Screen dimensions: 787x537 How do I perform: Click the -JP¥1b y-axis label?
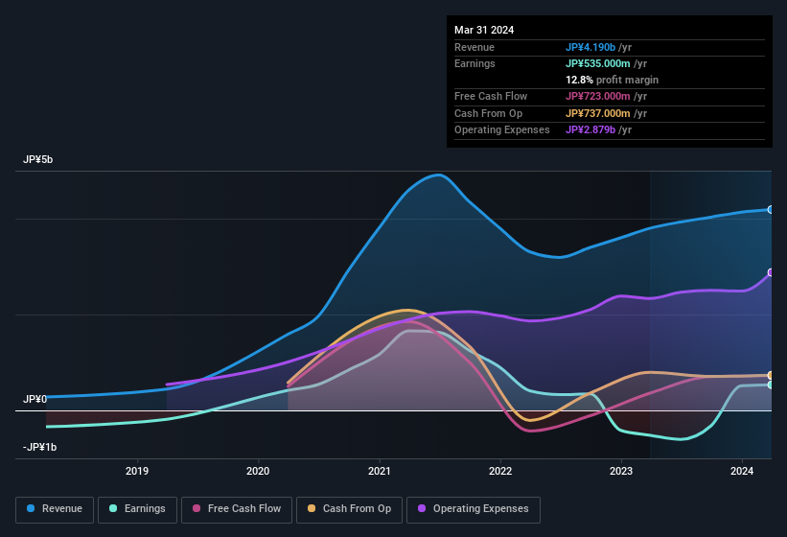click(x=39, y=447)
